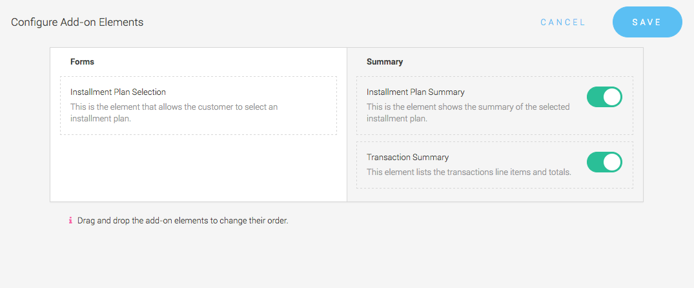Click the green track of Transaction Summary switch
Image resolution: width=694 pixels, height=288 pixels.
[596, 162]
